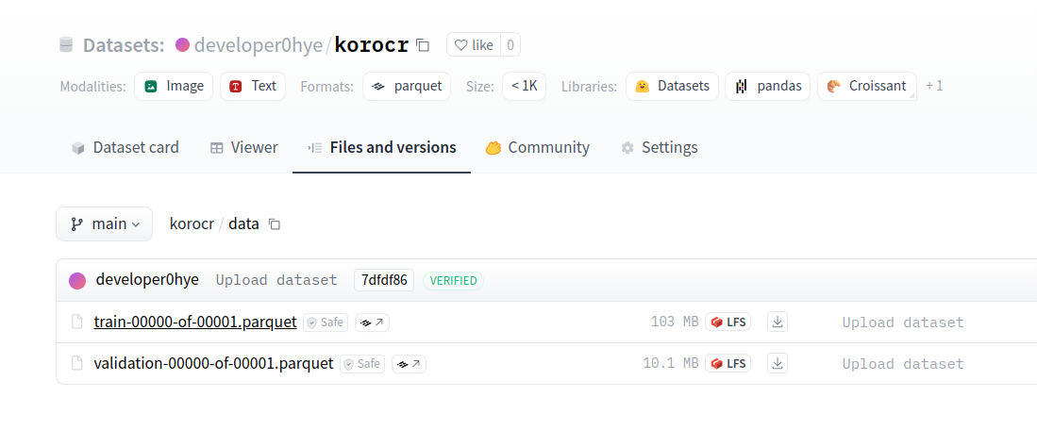Image resolution: width=1037 pixels, height=430 pixels.
Task: Like the korocr dataset
Action: pyautogui.click(x=474, y=45)
